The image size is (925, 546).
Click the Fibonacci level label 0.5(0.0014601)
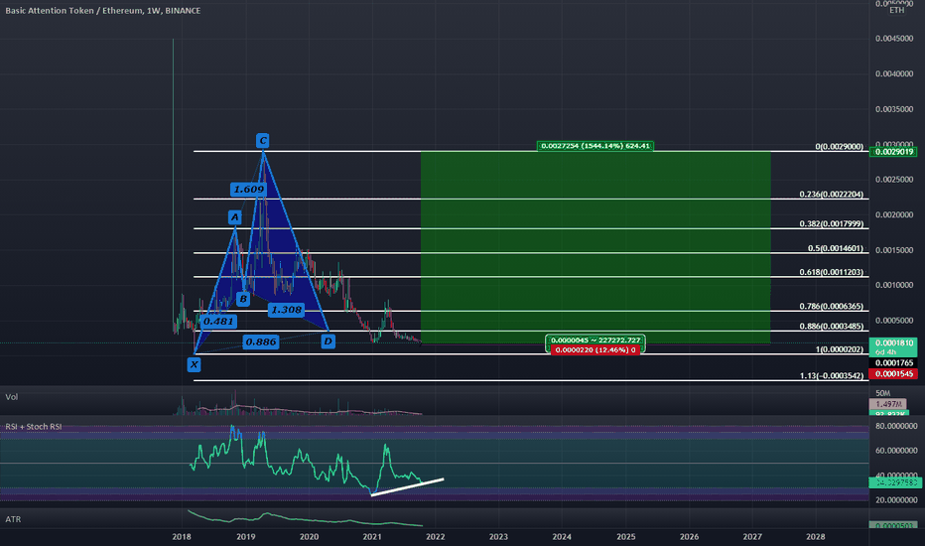pos(836,248)
